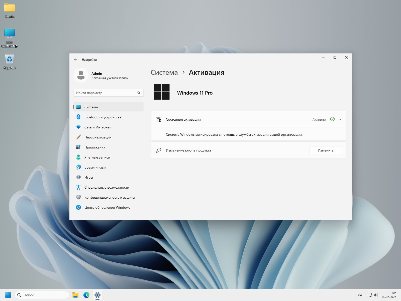The image size is (401, 301).
Task: Click the person icon for Учетные записи
Action: click(x=78, y=157)
